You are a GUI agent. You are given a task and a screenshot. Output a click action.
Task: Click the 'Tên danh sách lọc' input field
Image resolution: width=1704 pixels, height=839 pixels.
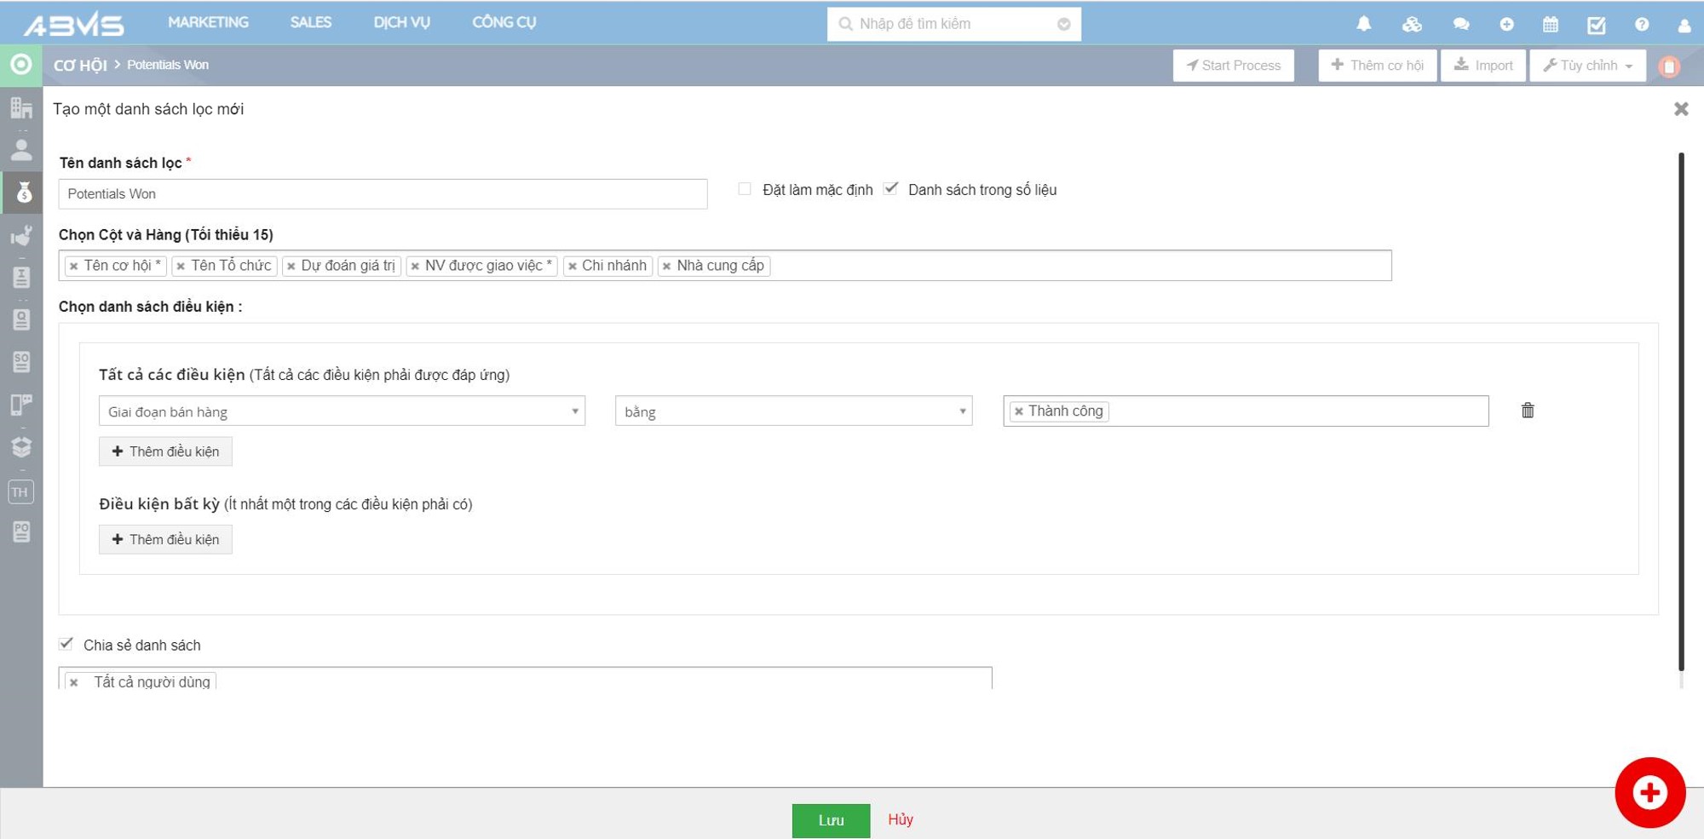(x=383, y=194)
